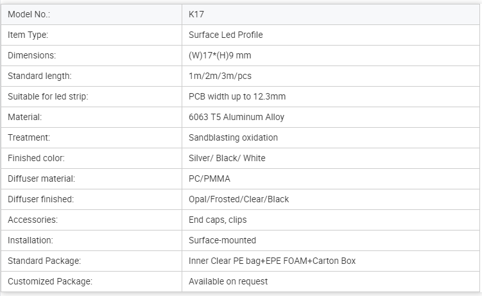
Task: Select the Silver/ Black/ White value
Action: [x=227, y=159]
